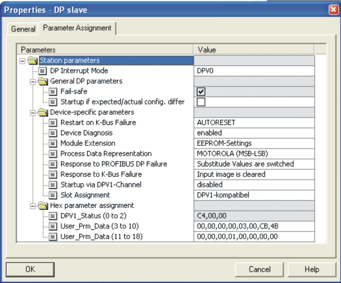341x283 pixels.
Task: Click the Response to K-Bus Failure document icon
Action: pyautogui.click(x=53, y=174)
